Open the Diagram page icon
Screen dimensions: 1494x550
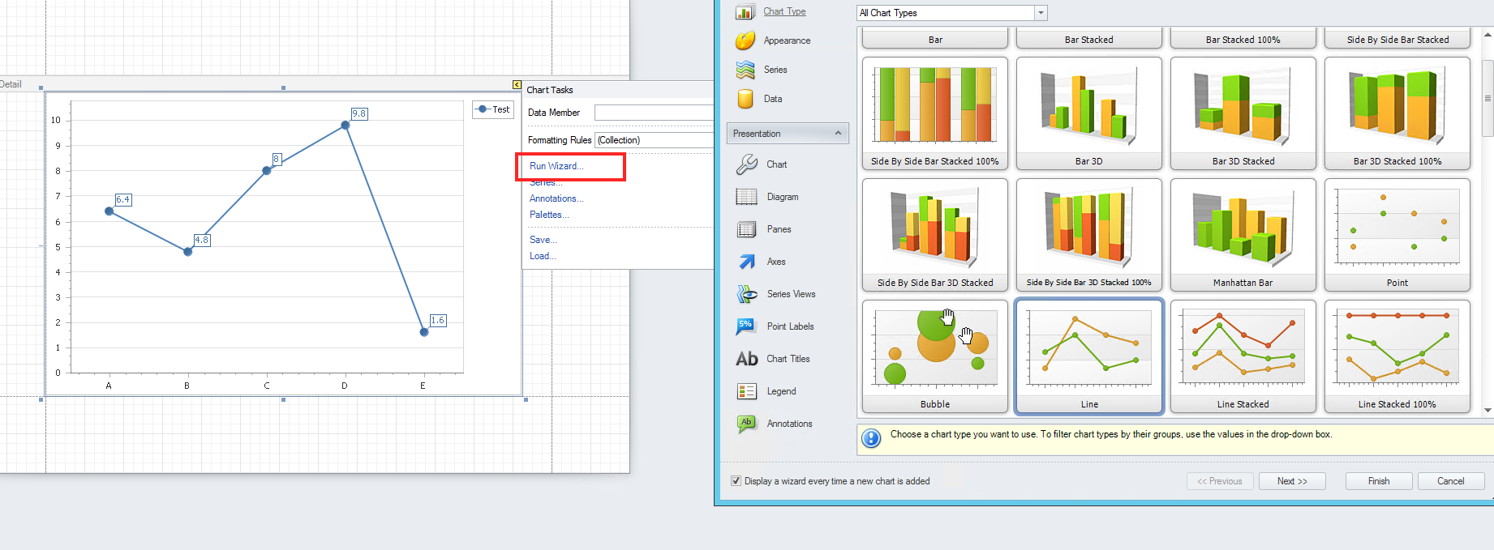coord(746,197)
